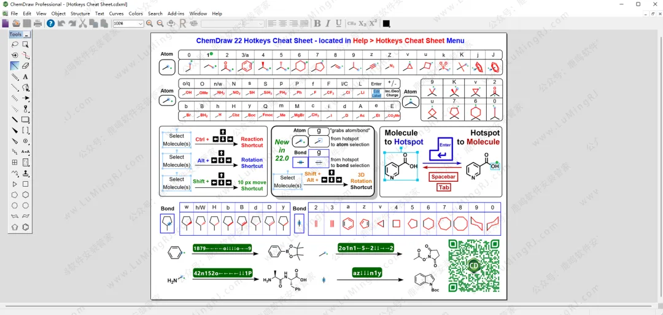Screen dimensions: 663x315
Task: Choose the Text tool marked A
Action: click(x=26, y=77)
